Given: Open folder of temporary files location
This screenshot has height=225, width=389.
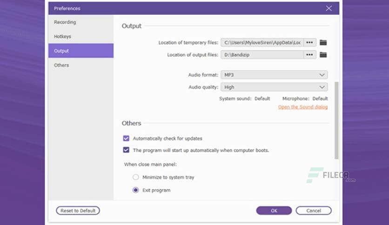Looking at the screenshot, I should [323, 43].
